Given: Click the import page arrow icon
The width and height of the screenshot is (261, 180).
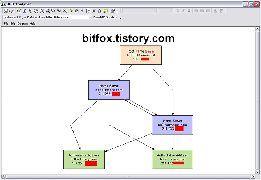Looking at the screenshot, I should [x=19, y=11].
